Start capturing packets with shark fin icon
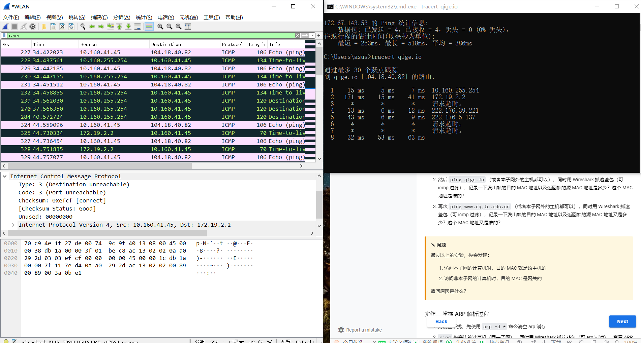This screenshot has width=641, height=343. pyautogui.click(x=6, y=27)
